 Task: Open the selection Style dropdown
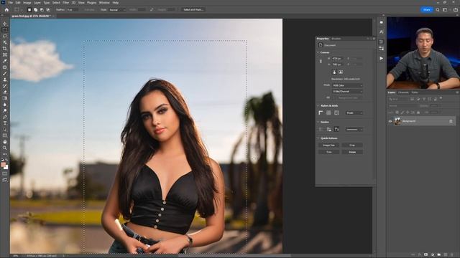pos(117,9)
